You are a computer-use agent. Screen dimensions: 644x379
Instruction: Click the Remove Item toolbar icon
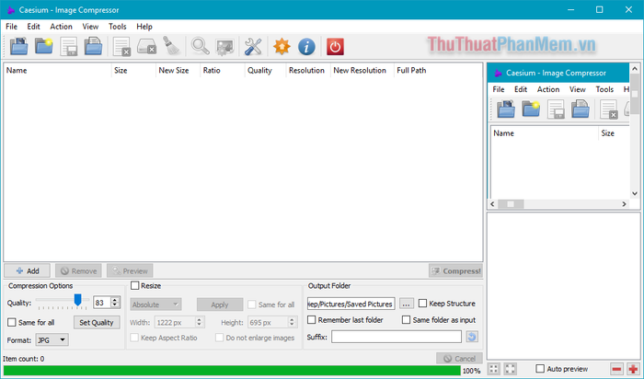coord(121,46)
